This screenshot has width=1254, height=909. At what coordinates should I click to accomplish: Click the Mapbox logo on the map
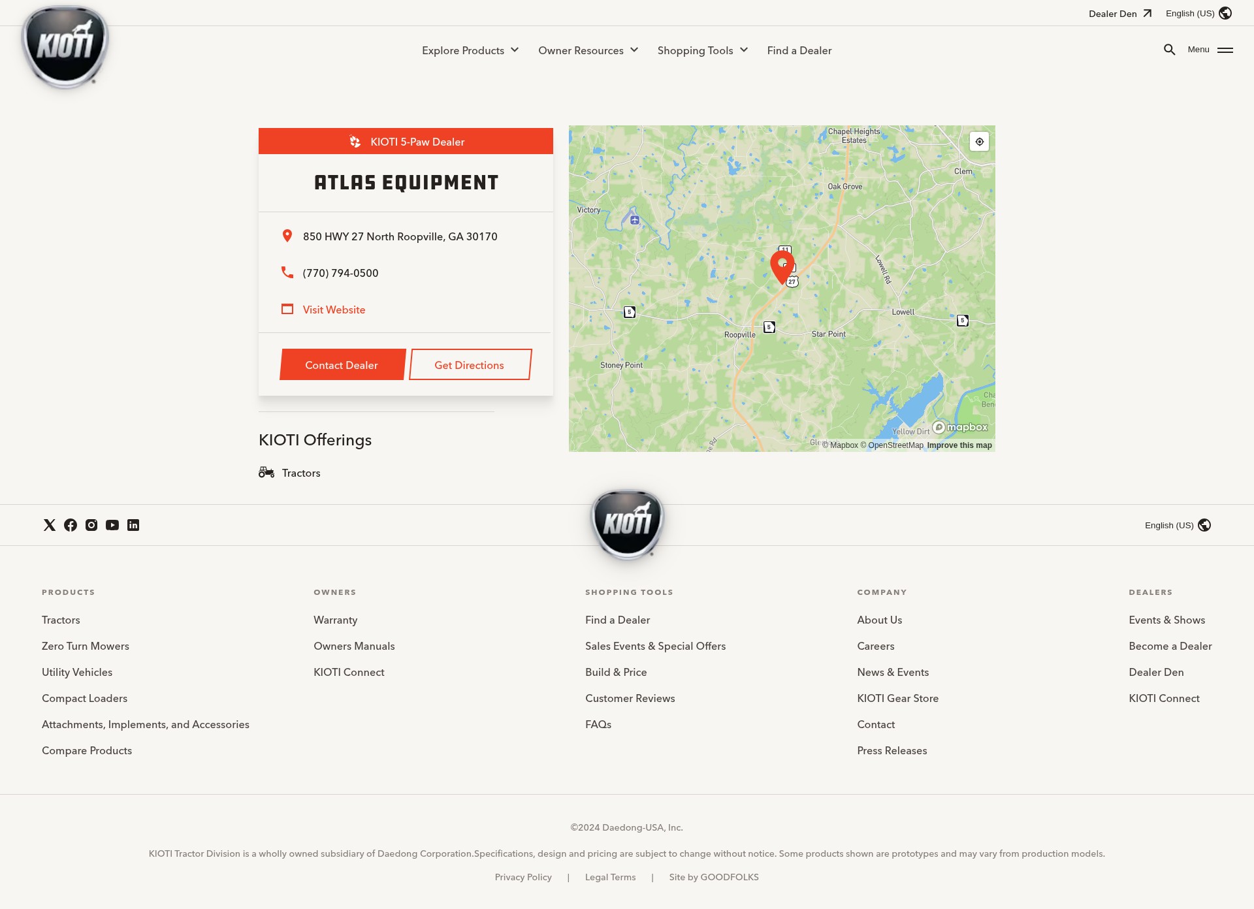click(960, 427)
